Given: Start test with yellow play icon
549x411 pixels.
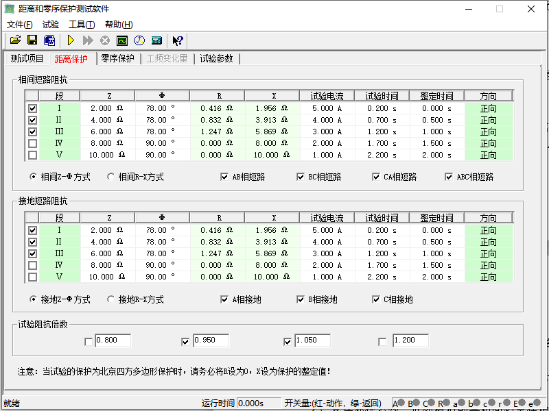Looking at the screenshot, I should point(70,41).
